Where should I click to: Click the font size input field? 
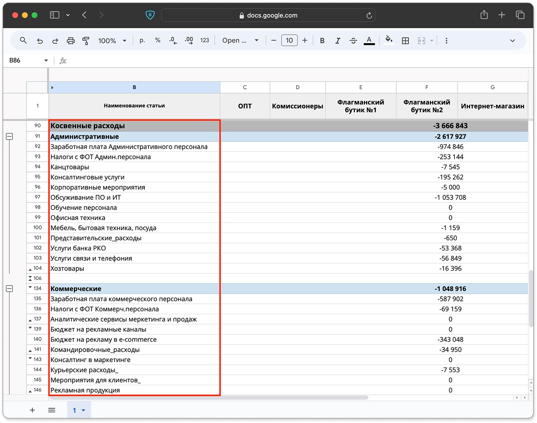pyautogui.click(x=289, y=40)
